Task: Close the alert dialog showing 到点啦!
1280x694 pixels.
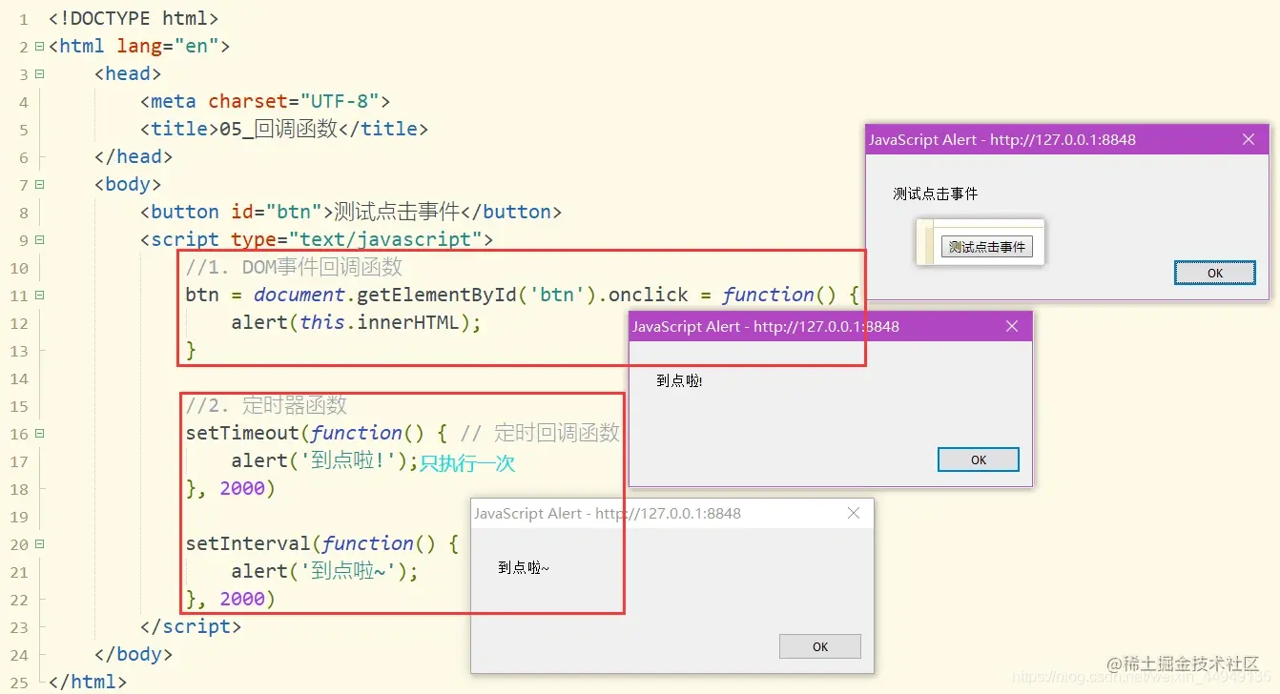Action: pos(1012,326)
